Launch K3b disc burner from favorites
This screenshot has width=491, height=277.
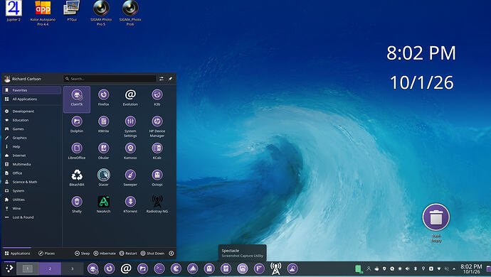click(x=157, y=97)
